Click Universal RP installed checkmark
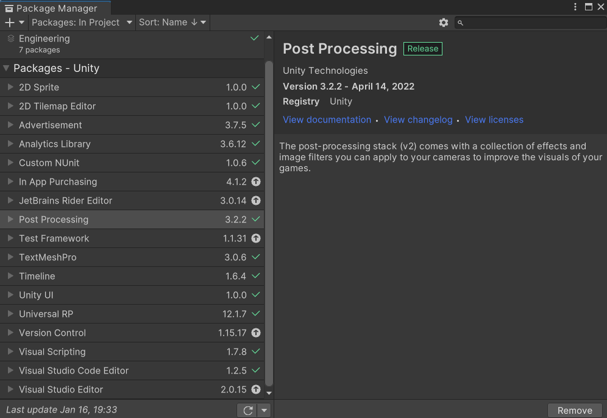The width and height of the screenshot is (607, 418). pos(256,313)
